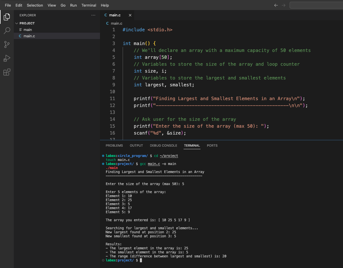Select the Explorer icon in activity bar
This screenshot has height=268, width=343.
pos(7,17)
